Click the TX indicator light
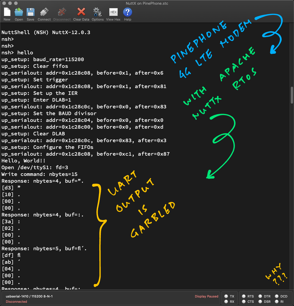 pyautogui.click(x=226, y=297)
